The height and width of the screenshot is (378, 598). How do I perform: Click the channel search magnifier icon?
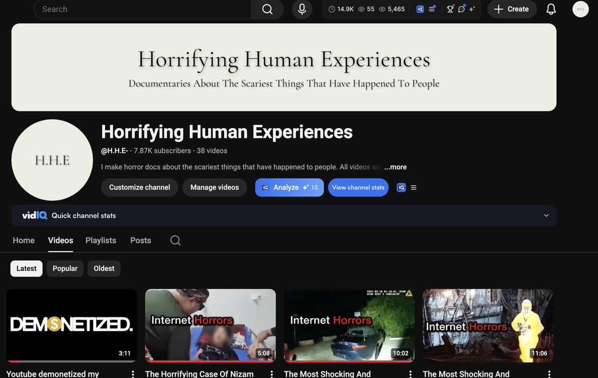pyautogui.click(x=175, y=241)
